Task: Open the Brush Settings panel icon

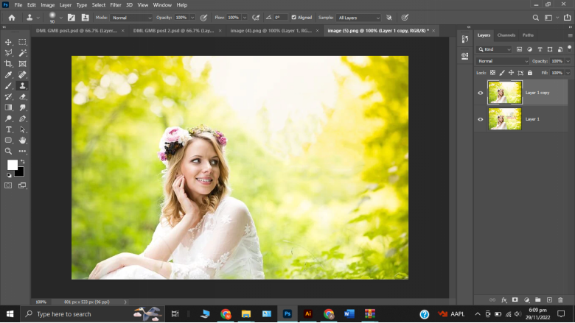Action: coord(72,18)
